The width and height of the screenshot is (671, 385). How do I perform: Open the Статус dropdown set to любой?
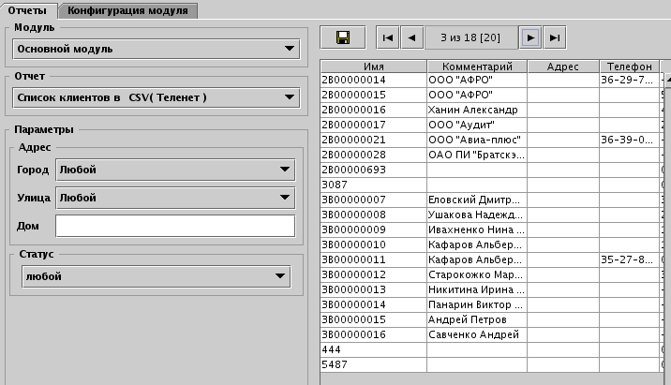[156, 276]
